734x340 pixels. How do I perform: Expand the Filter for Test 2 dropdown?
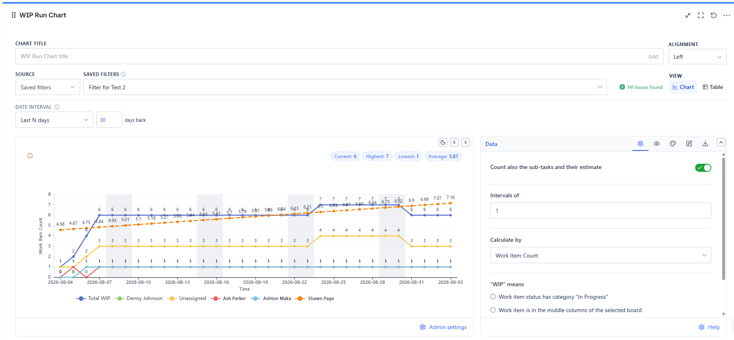tap(345, 87)
